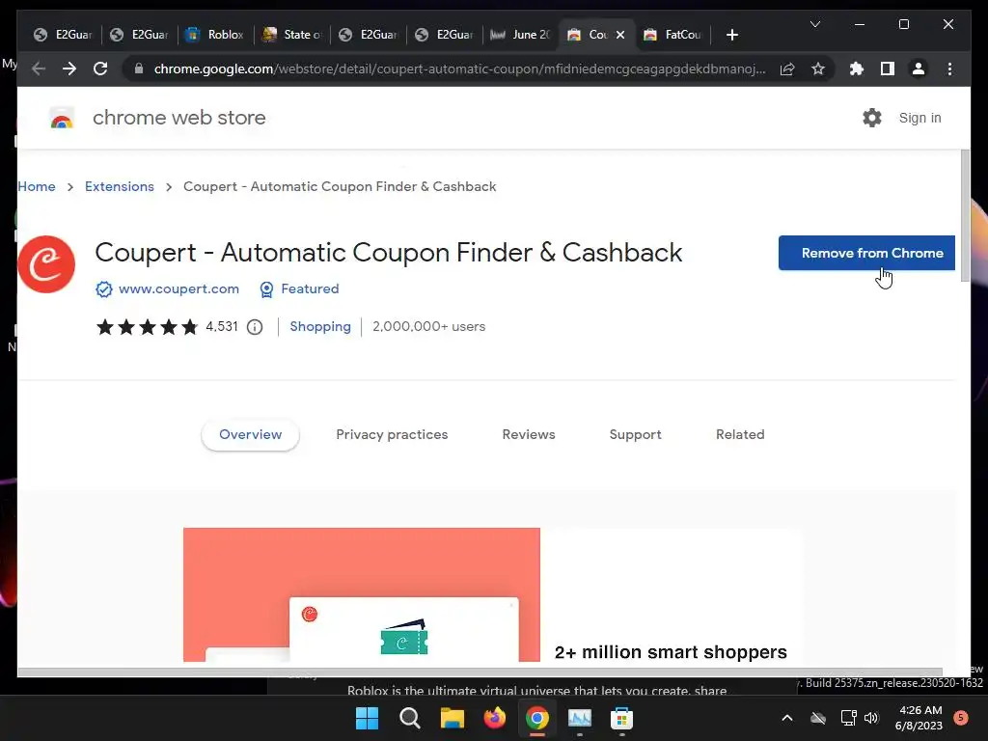The image size is (988, 741).
Task: Click the horizontal scrollbar at page bottom
Action: [480, 672]
